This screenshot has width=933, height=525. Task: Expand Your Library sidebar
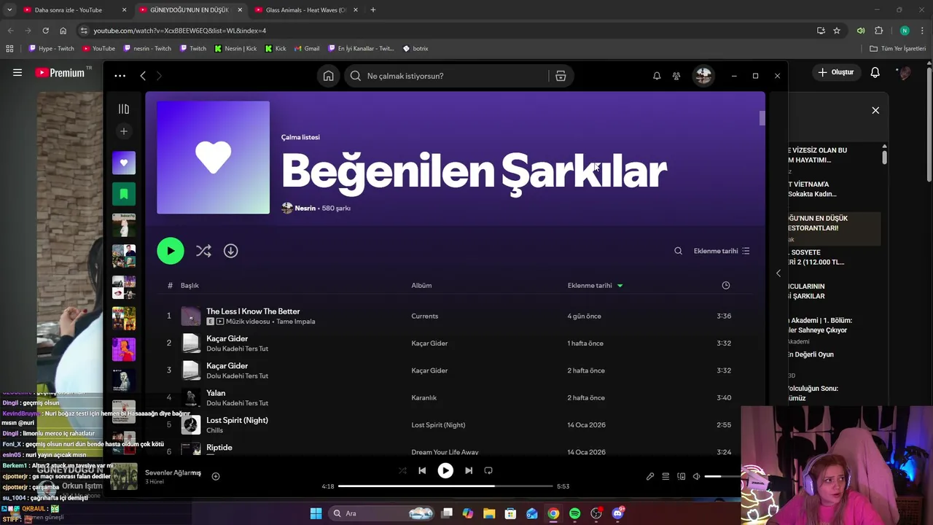point(124,109)
